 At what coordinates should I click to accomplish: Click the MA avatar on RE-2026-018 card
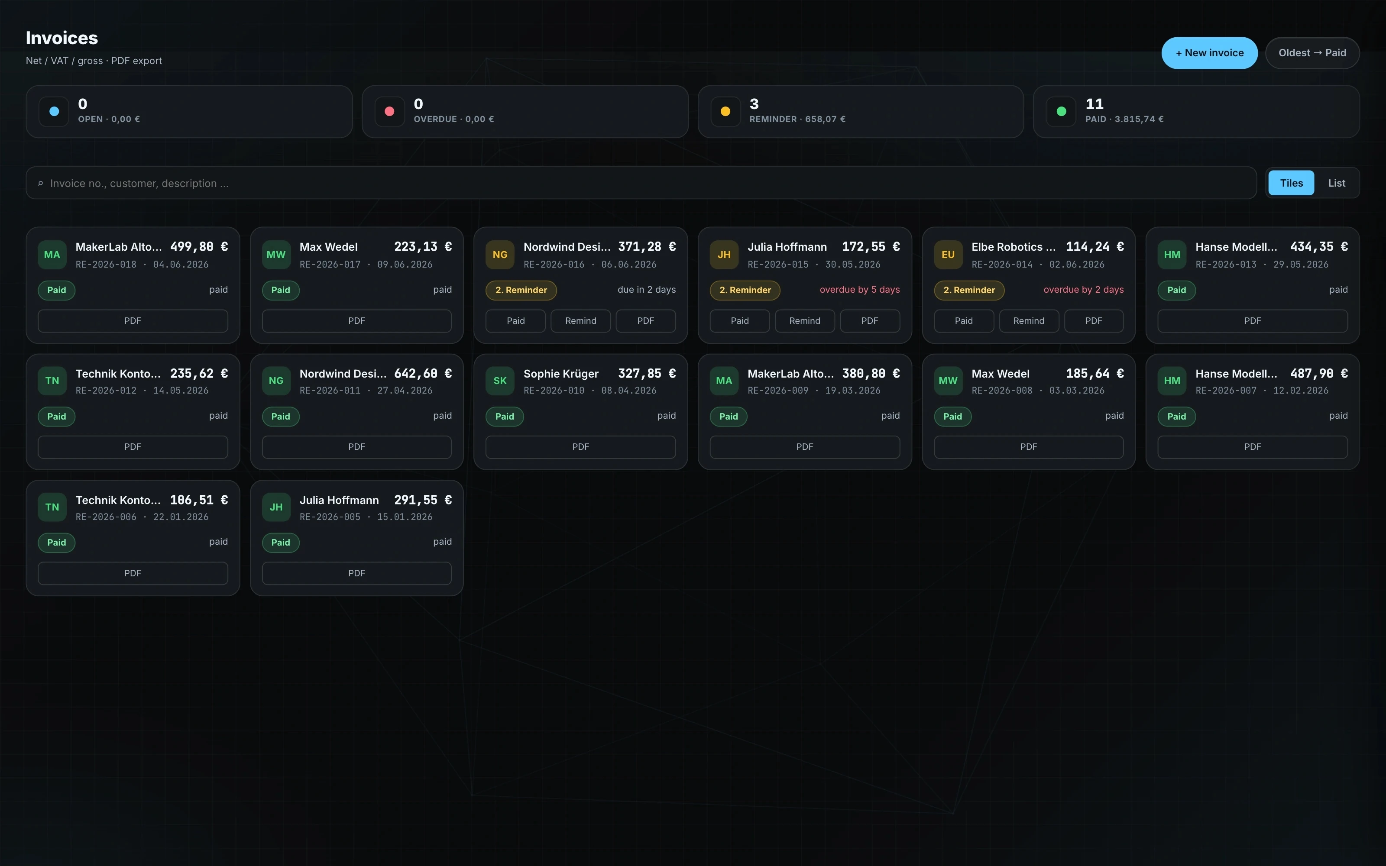pyautogui.click(x=52, y=255)
